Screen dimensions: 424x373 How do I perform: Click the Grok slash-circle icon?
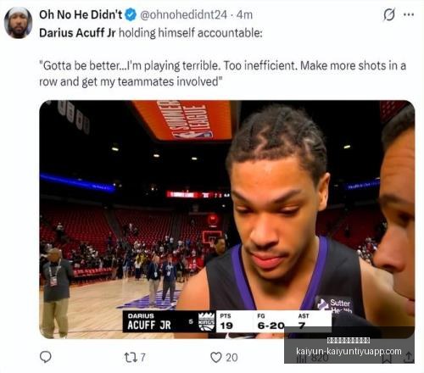point(389,14)
